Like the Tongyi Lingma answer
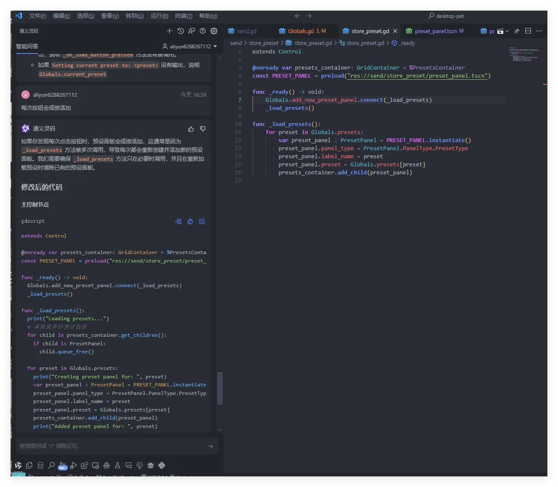The image size is (558, 487). click(x=191, y=129)
